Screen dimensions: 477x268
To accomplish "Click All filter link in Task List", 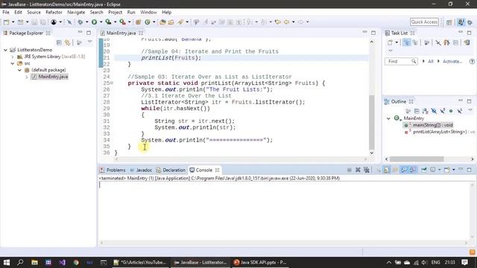I will 431,61.
